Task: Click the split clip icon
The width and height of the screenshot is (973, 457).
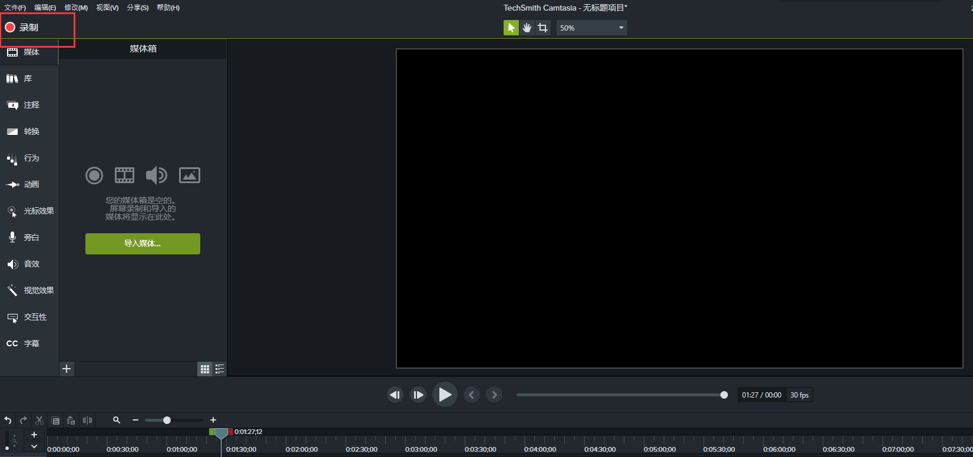Action: [x=87, y=420]
